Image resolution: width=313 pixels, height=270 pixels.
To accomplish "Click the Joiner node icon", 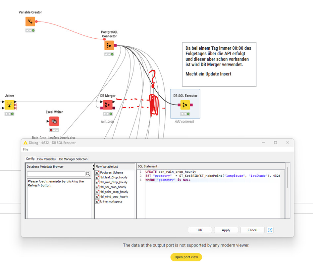I will click(9, 105).
